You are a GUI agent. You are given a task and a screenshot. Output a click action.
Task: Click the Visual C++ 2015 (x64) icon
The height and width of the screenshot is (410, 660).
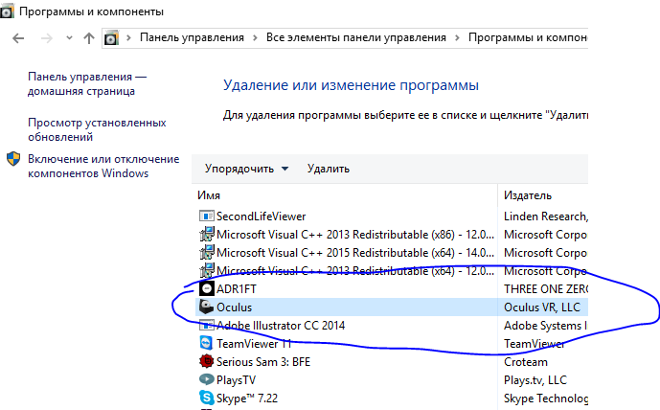coord(206,253)
